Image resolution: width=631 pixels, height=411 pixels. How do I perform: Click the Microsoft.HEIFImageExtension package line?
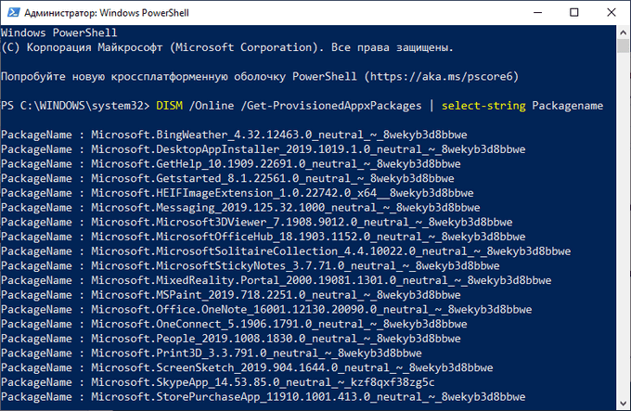tap(238, 193)
